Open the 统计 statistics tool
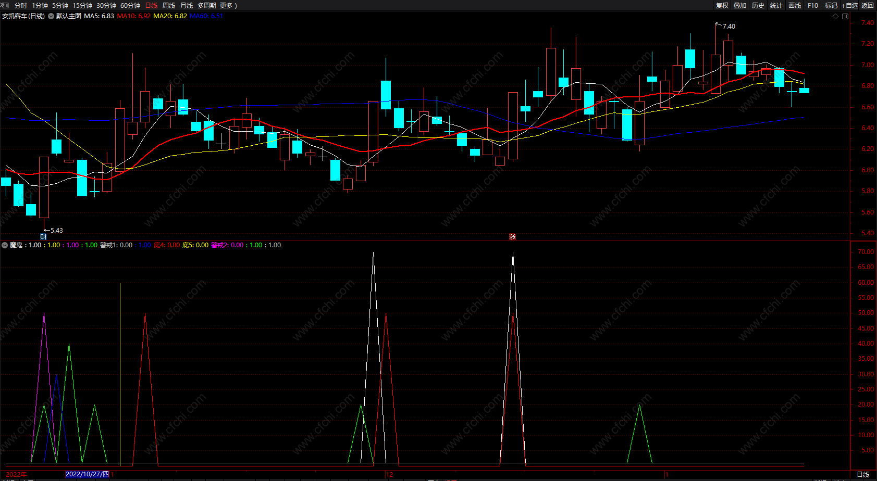This screenshot has width=877, height=481. coord(776,5)
